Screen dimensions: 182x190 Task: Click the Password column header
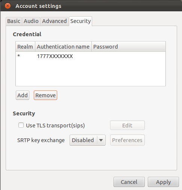[x=129, y=47]
